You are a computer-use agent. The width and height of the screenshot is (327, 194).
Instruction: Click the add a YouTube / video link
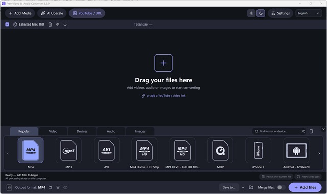point(163,96)
